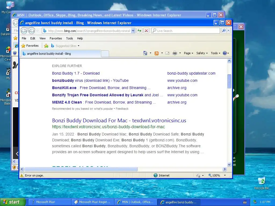
Task: Open the File menu
Action: point(24,38)
